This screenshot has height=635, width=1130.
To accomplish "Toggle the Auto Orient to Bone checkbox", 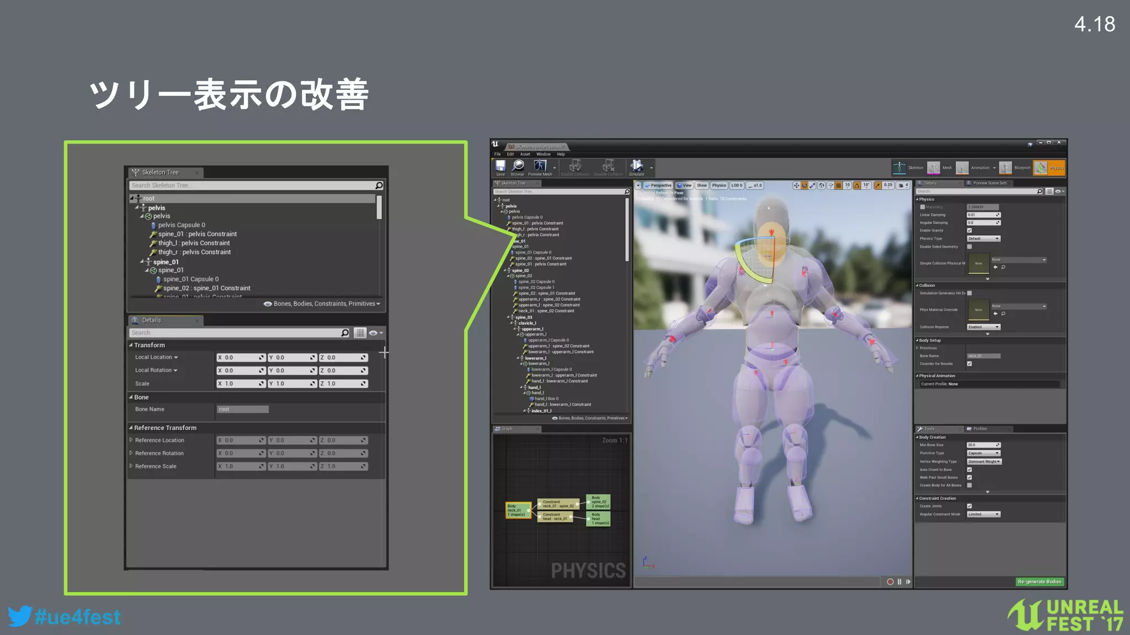I will coord(969,470).
